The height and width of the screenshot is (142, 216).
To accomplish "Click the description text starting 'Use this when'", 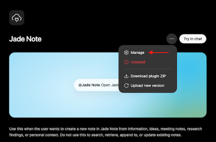I will (x=106, y=132).
